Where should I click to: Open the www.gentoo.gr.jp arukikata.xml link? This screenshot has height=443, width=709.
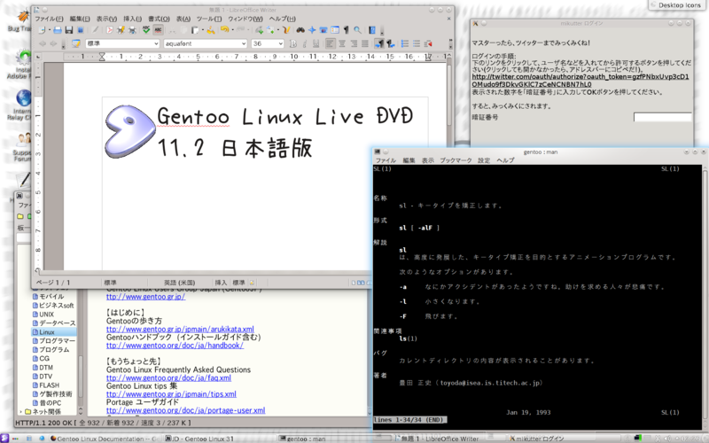point(180,329)
